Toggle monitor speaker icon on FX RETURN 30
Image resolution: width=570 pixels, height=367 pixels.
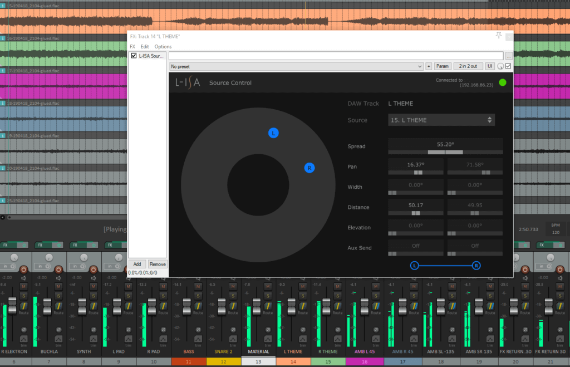(560, 278)
